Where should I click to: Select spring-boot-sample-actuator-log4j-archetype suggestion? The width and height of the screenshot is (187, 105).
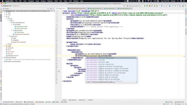pos(111,69)
